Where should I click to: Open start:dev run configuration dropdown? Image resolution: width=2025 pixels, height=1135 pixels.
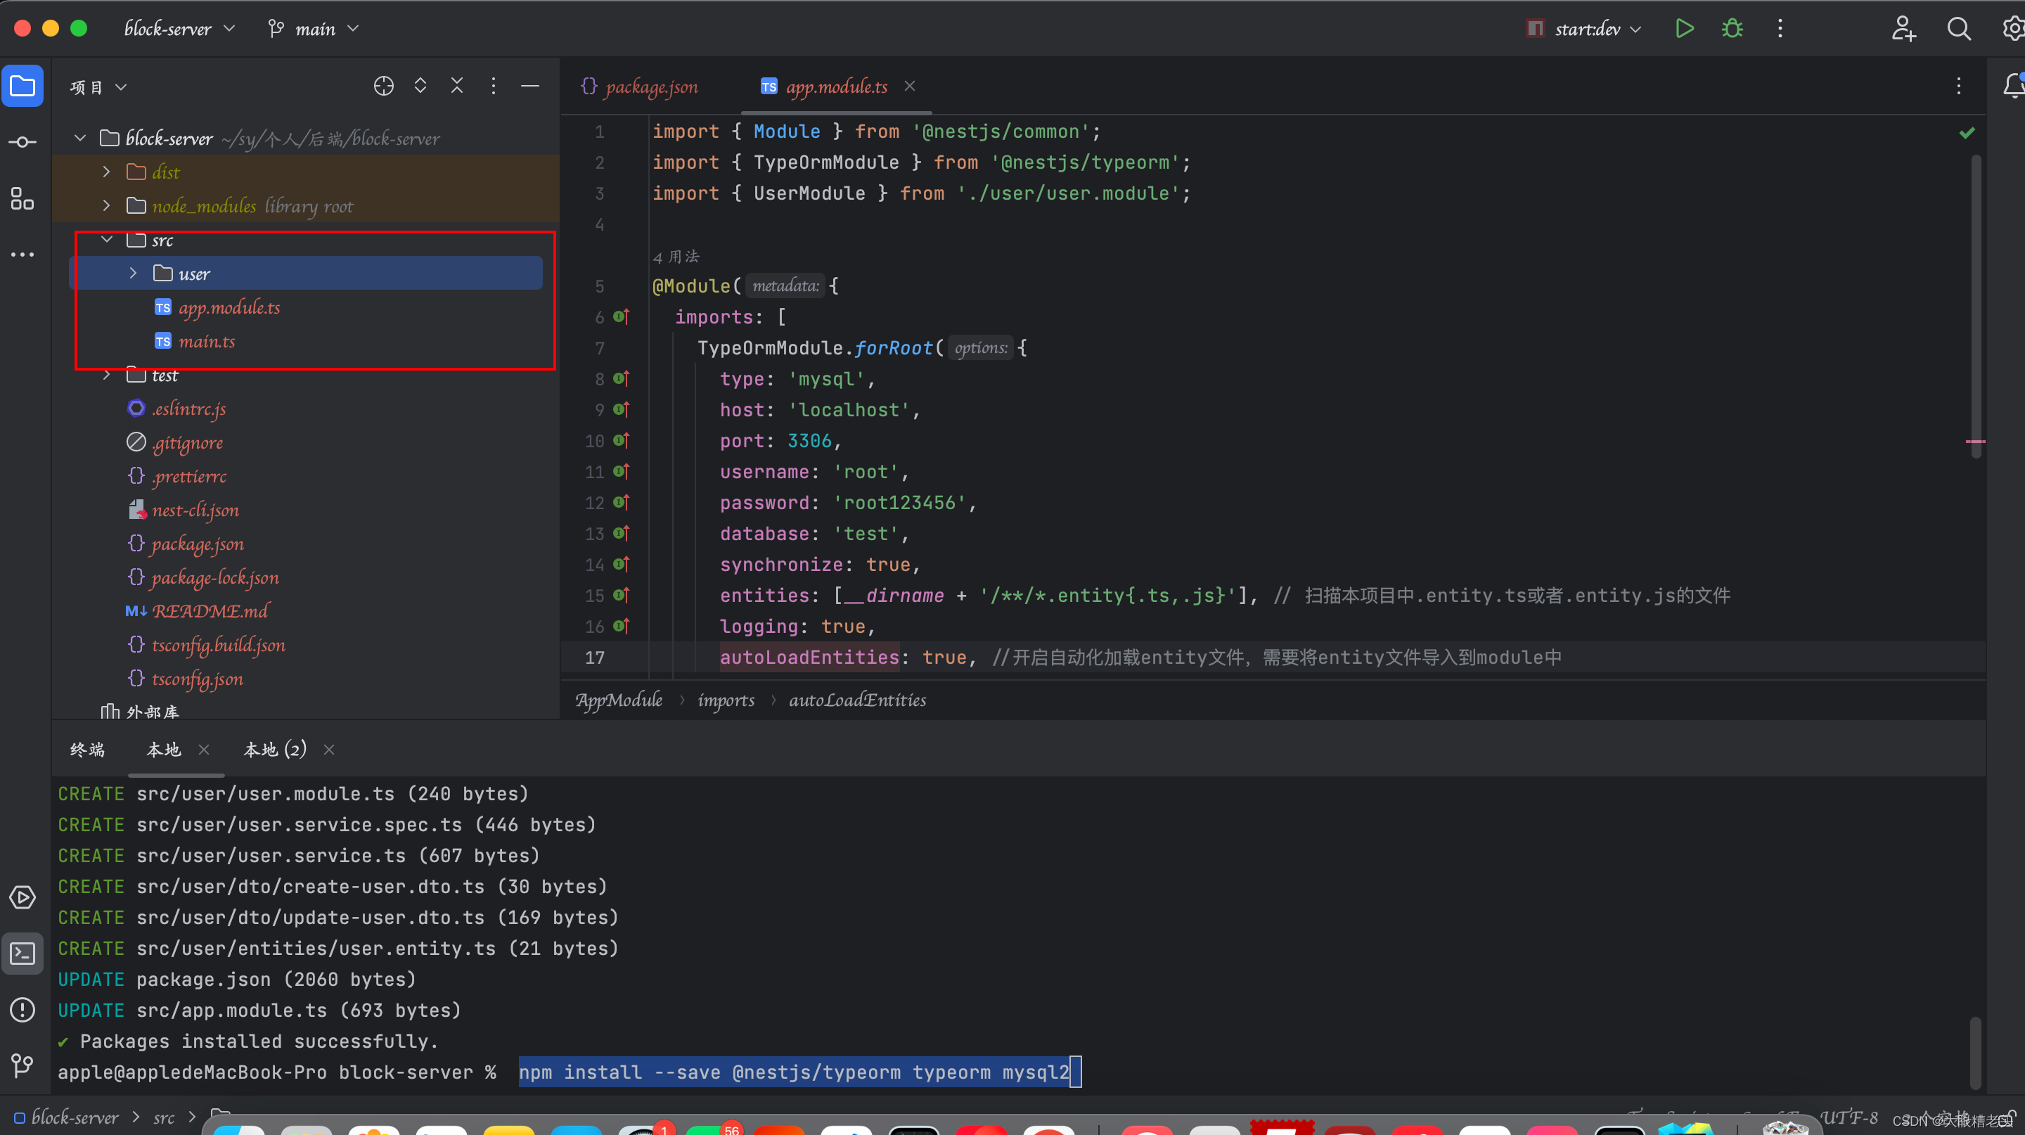pos(1584,29)
